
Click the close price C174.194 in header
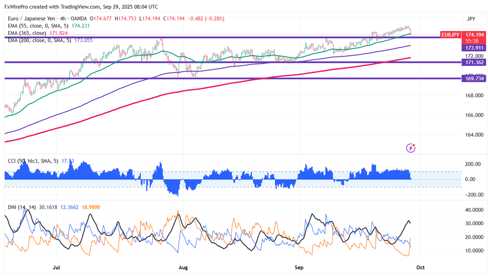pos(174,19)
